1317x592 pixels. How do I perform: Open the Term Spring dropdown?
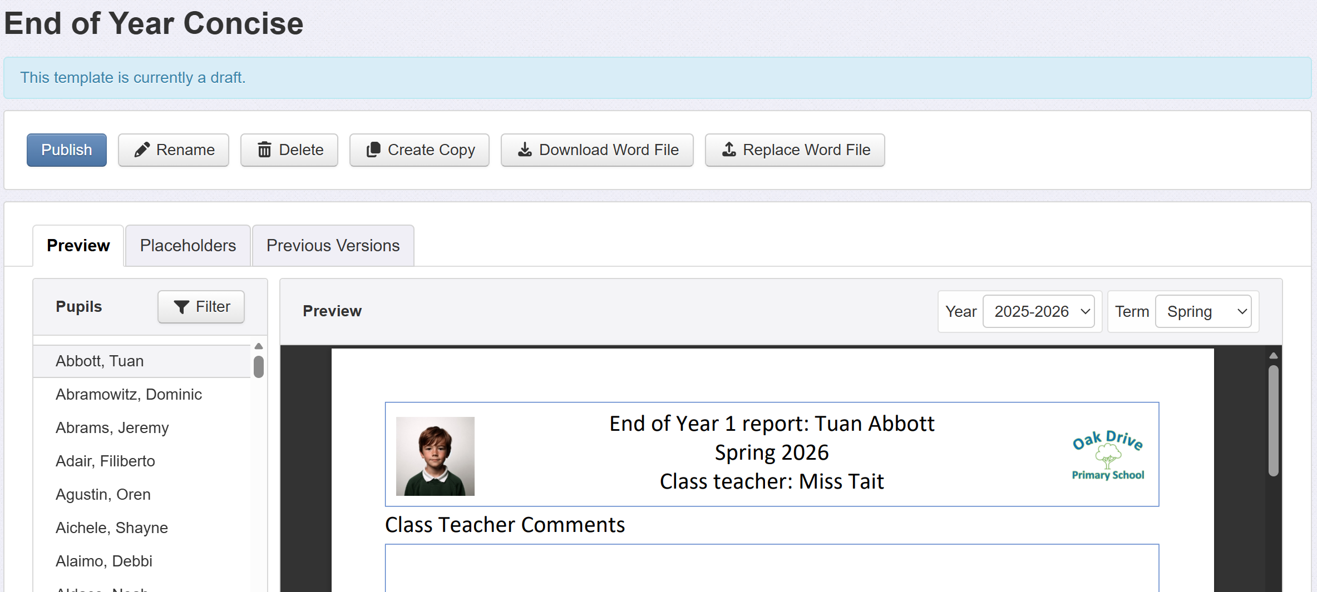tap(1203, 311)
